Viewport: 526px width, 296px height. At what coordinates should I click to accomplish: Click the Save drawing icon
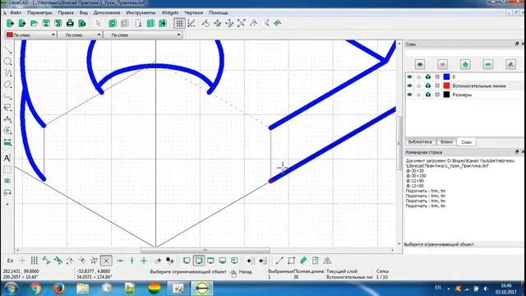(x=46, y=23)
